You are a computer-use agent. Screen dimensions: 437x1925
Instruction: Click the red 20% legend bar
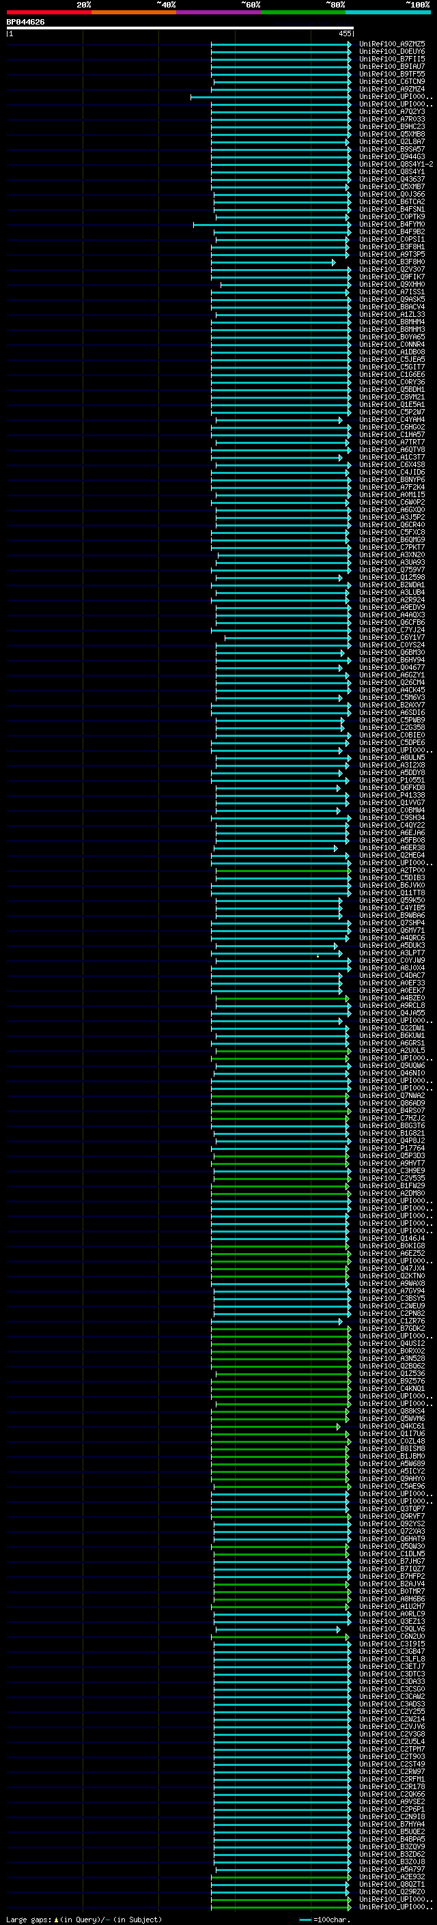pos(48,12)
